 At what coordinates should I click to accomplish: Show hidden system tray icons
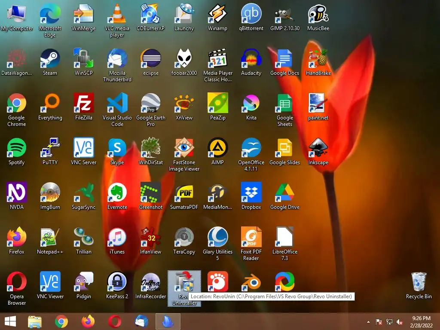coord(368,322)
